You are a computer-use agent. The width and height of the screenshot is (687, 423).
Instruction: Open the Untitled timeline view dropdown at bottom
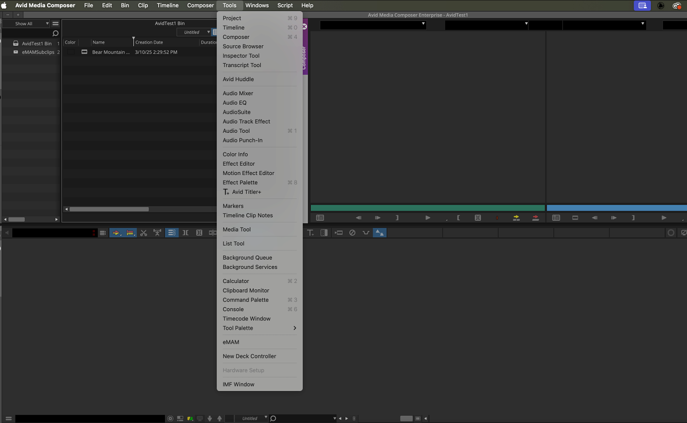[x=251, y=418]
